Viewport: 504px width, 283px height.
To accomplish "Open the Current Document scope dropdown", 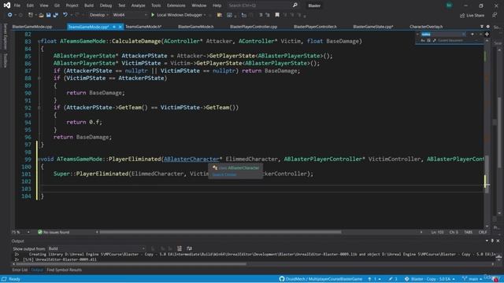I will (x=458, y=40).
